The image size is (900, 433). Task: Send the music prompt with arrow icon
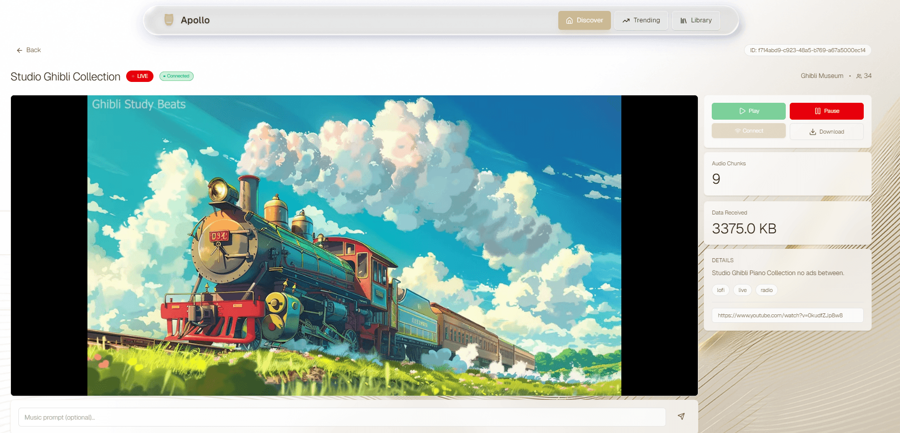click(x=681, y=417)
